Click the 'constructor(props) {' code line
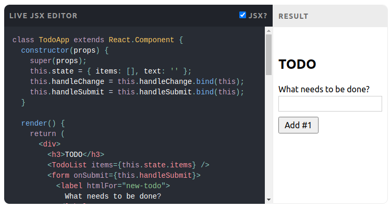391x208 pixels. pos(65,51)
